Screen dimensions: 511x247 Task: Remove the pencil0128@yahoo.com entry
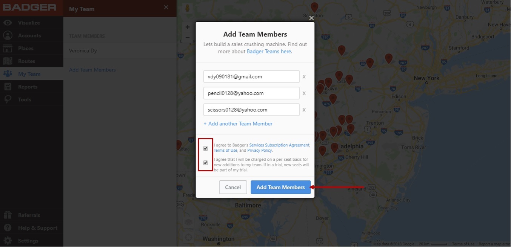pos(304,93)
